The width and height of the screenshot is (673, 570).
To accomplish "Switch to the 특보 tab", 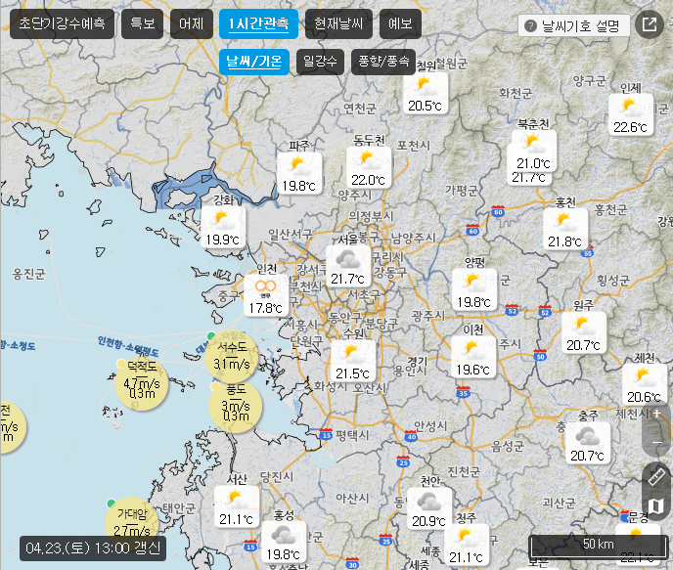I will pos(143,23).
